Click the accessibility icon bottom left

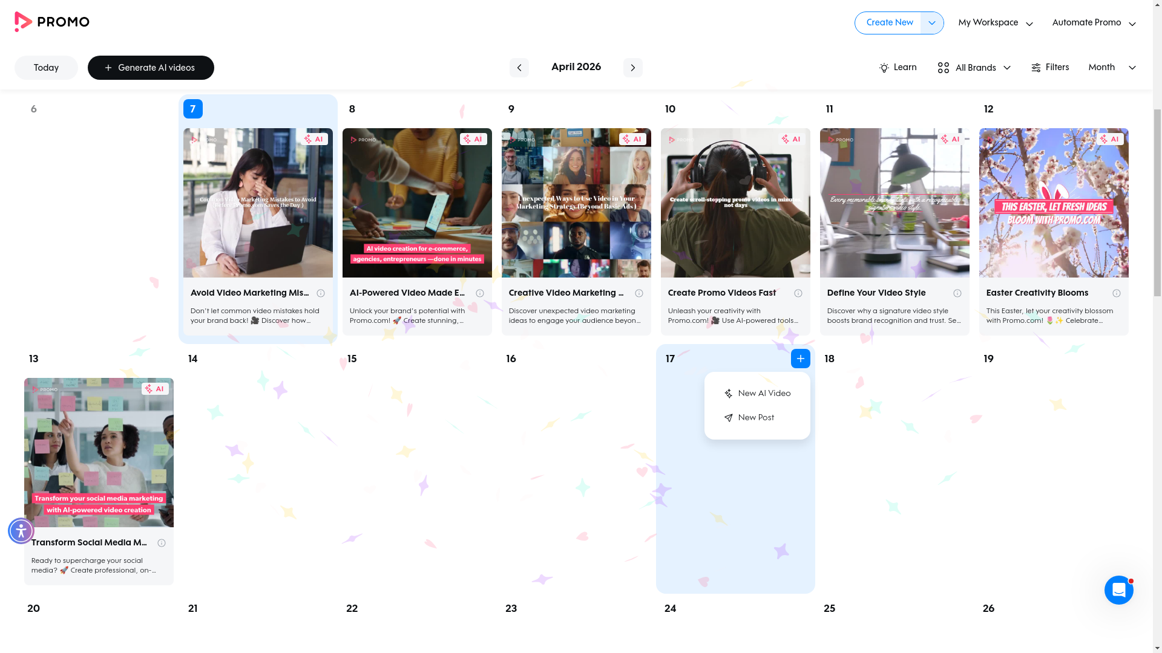20,531
